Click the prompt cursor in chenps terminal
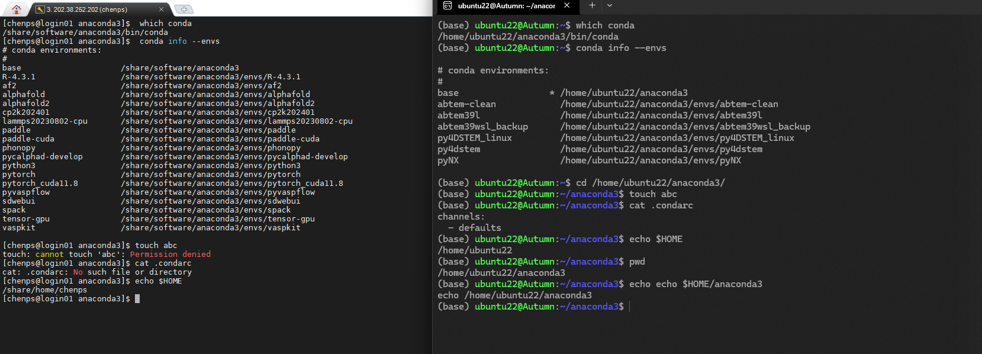982x354 pixels. (137, 299)
